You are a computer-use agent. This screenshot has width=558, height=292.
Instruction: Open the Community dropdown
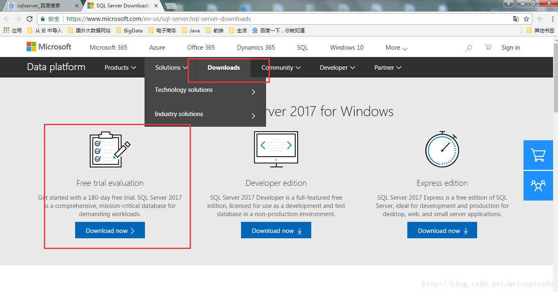click(x=281, y=68)
